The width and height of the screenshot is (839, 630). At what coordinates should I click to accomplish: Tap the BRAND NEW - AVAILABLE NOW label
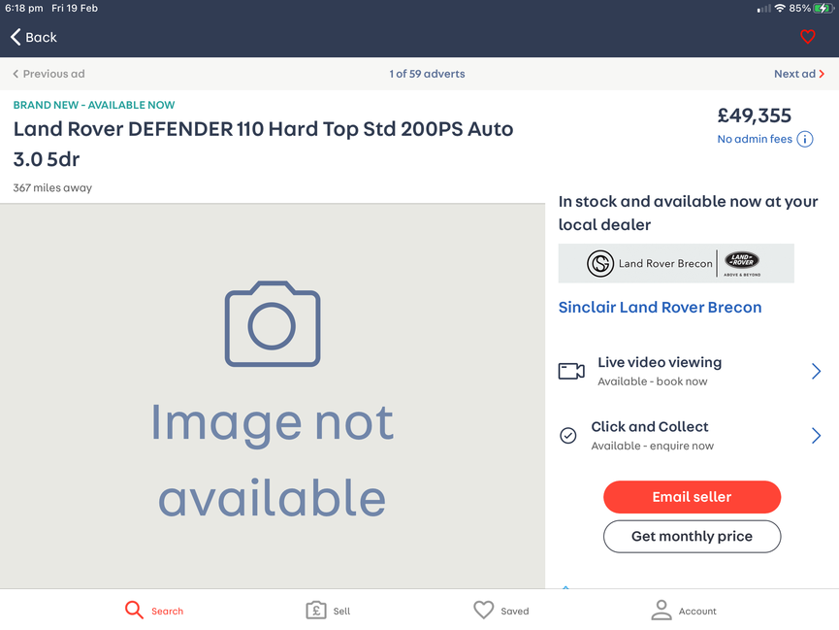(x=94, y=105)
